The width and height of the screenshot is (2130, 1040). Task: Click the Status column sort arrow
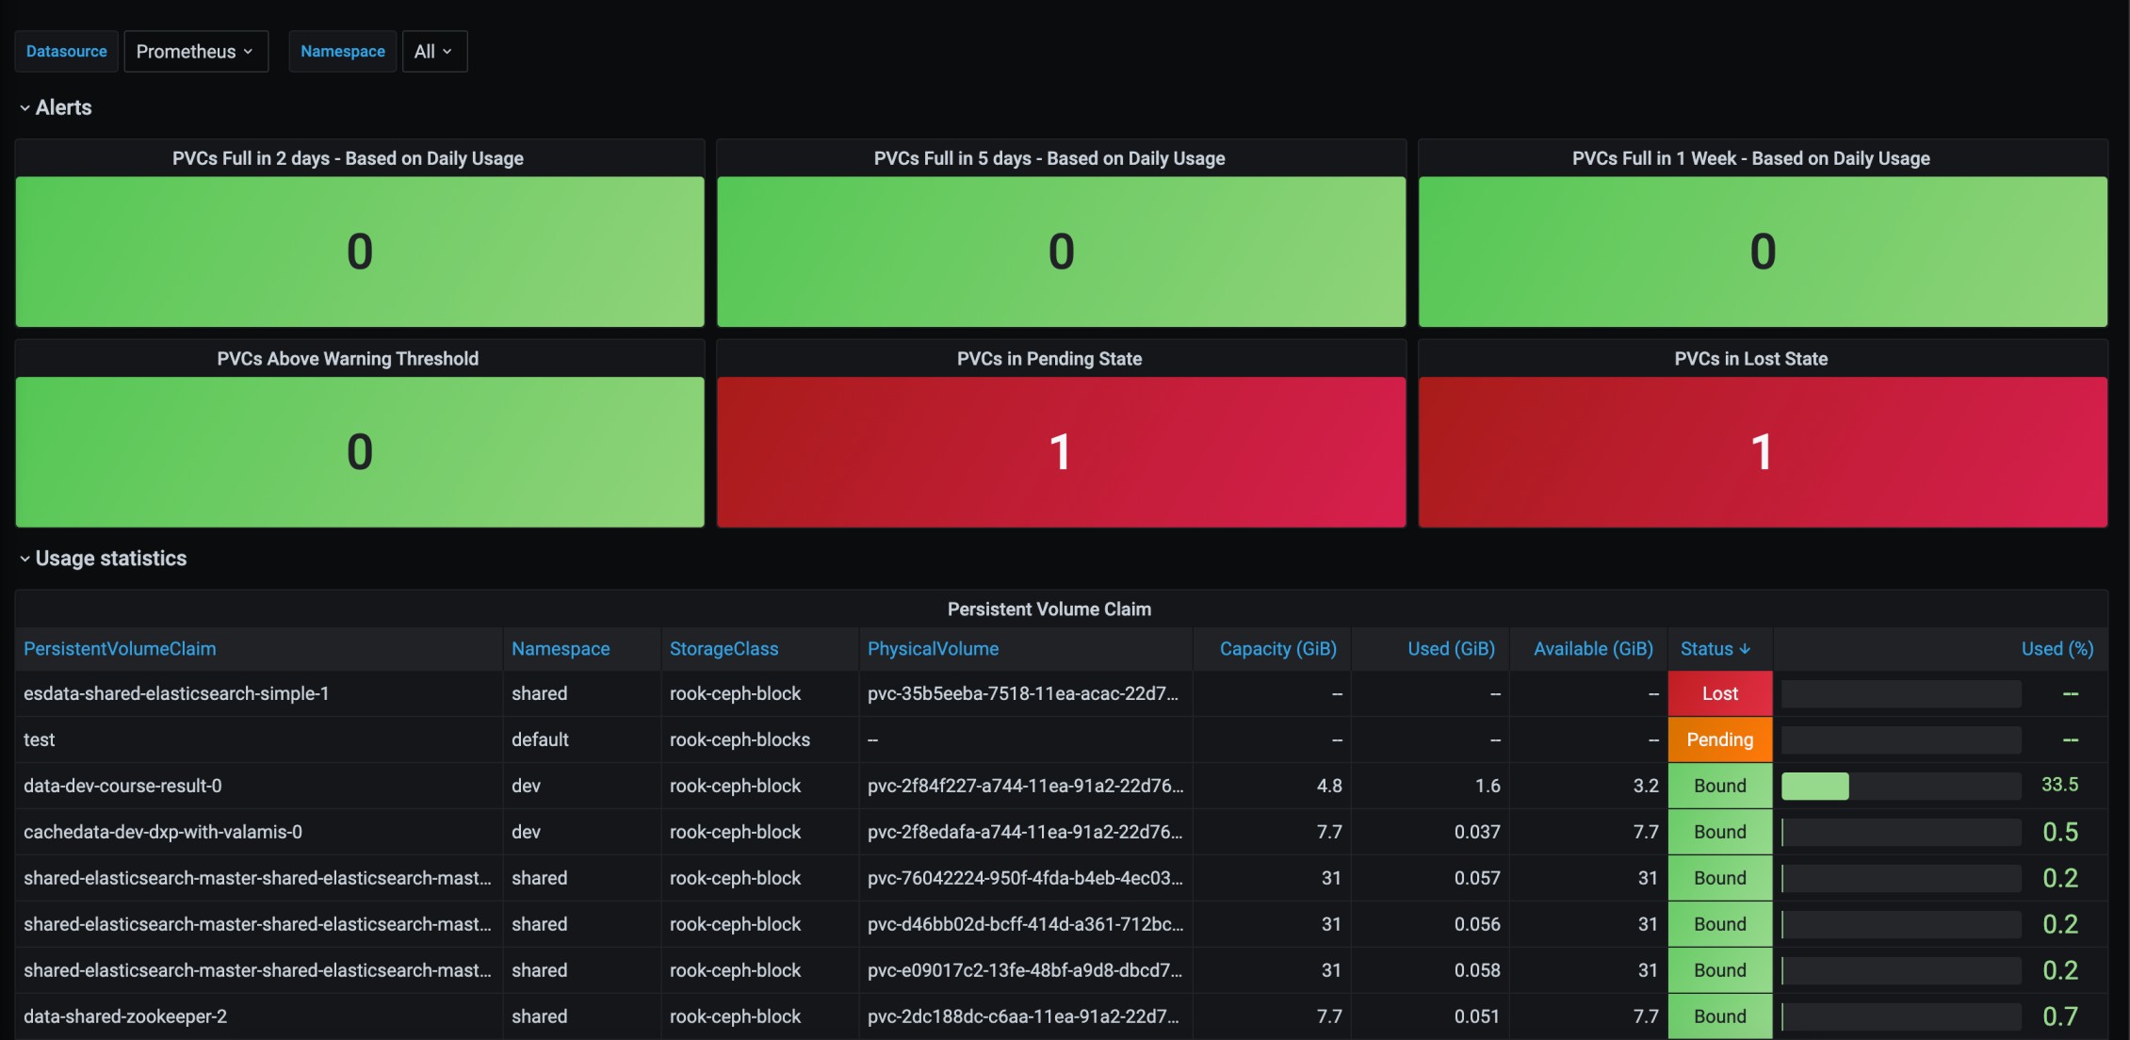pyautogui.click(x=1745, y=649)
